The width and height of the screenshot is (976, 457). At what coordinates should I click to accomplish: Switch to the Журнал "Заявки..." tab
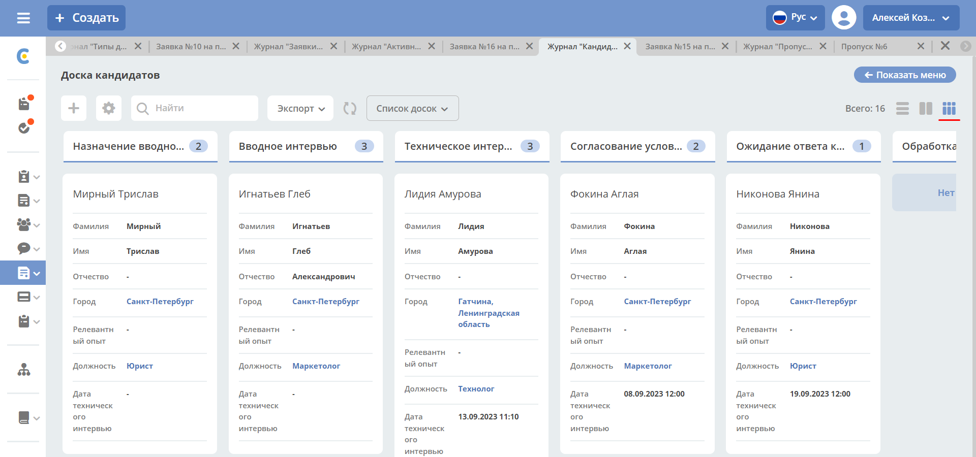coord(288,46)
